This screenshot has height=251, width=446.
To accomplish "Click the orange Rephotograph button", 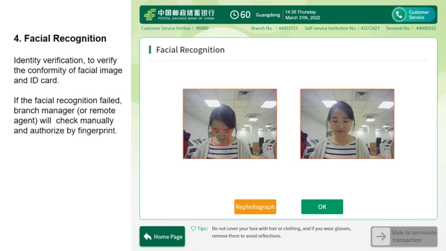I will [x=255, y=206].
